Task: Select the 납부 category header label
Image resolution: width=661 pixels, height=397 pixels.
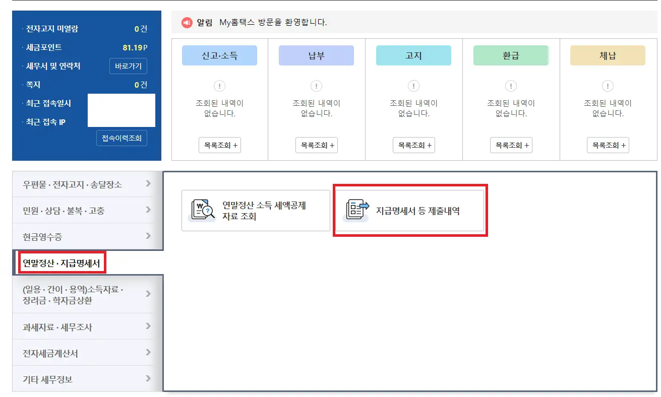Action: 316,55
